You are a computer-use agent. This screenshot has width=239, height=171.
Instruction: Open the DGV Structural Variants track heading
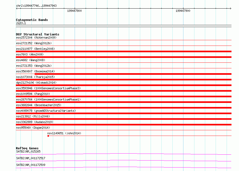[x=38, y=34]
